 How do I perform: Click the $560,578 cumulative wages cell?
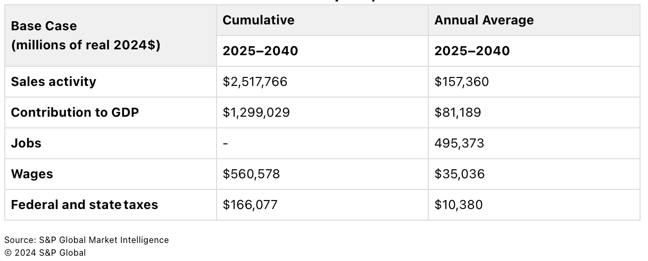point(251,174)
